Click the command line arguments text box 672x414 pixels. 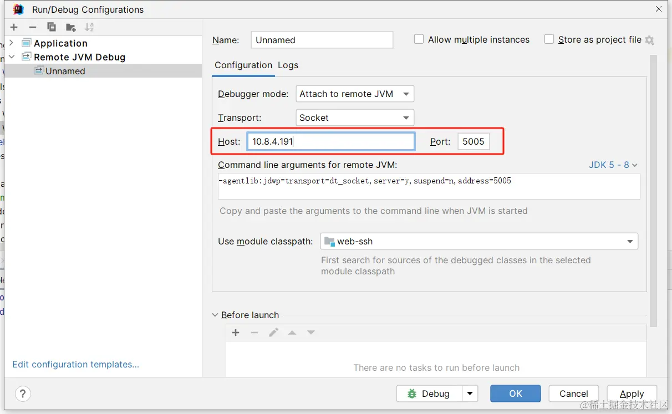pos(429,186)
